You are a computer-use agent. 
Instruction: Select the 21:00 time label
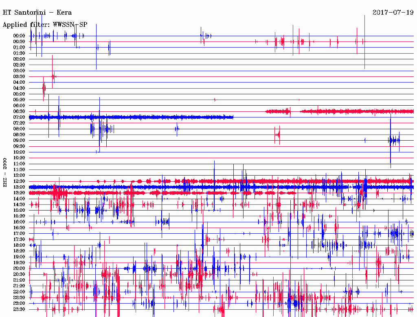pos(19,280)
